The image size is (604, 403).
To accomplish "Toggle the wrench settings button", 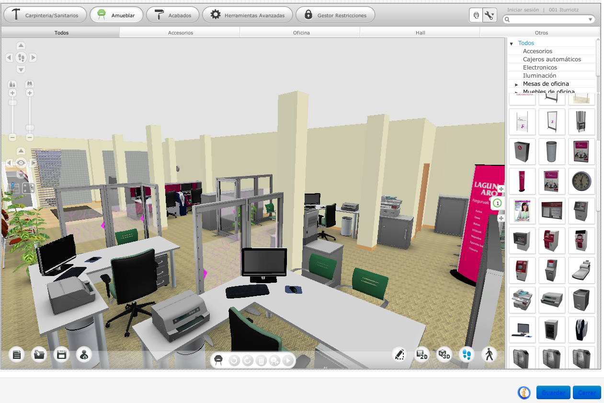I will [x=490, y=15].
